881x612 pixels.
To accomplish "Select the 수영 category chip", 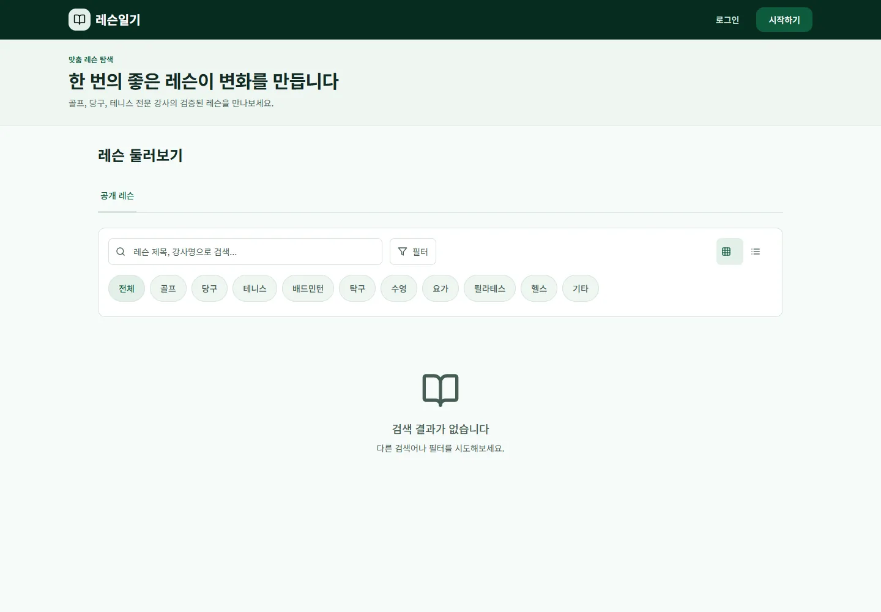I will (x=399, y=288).
